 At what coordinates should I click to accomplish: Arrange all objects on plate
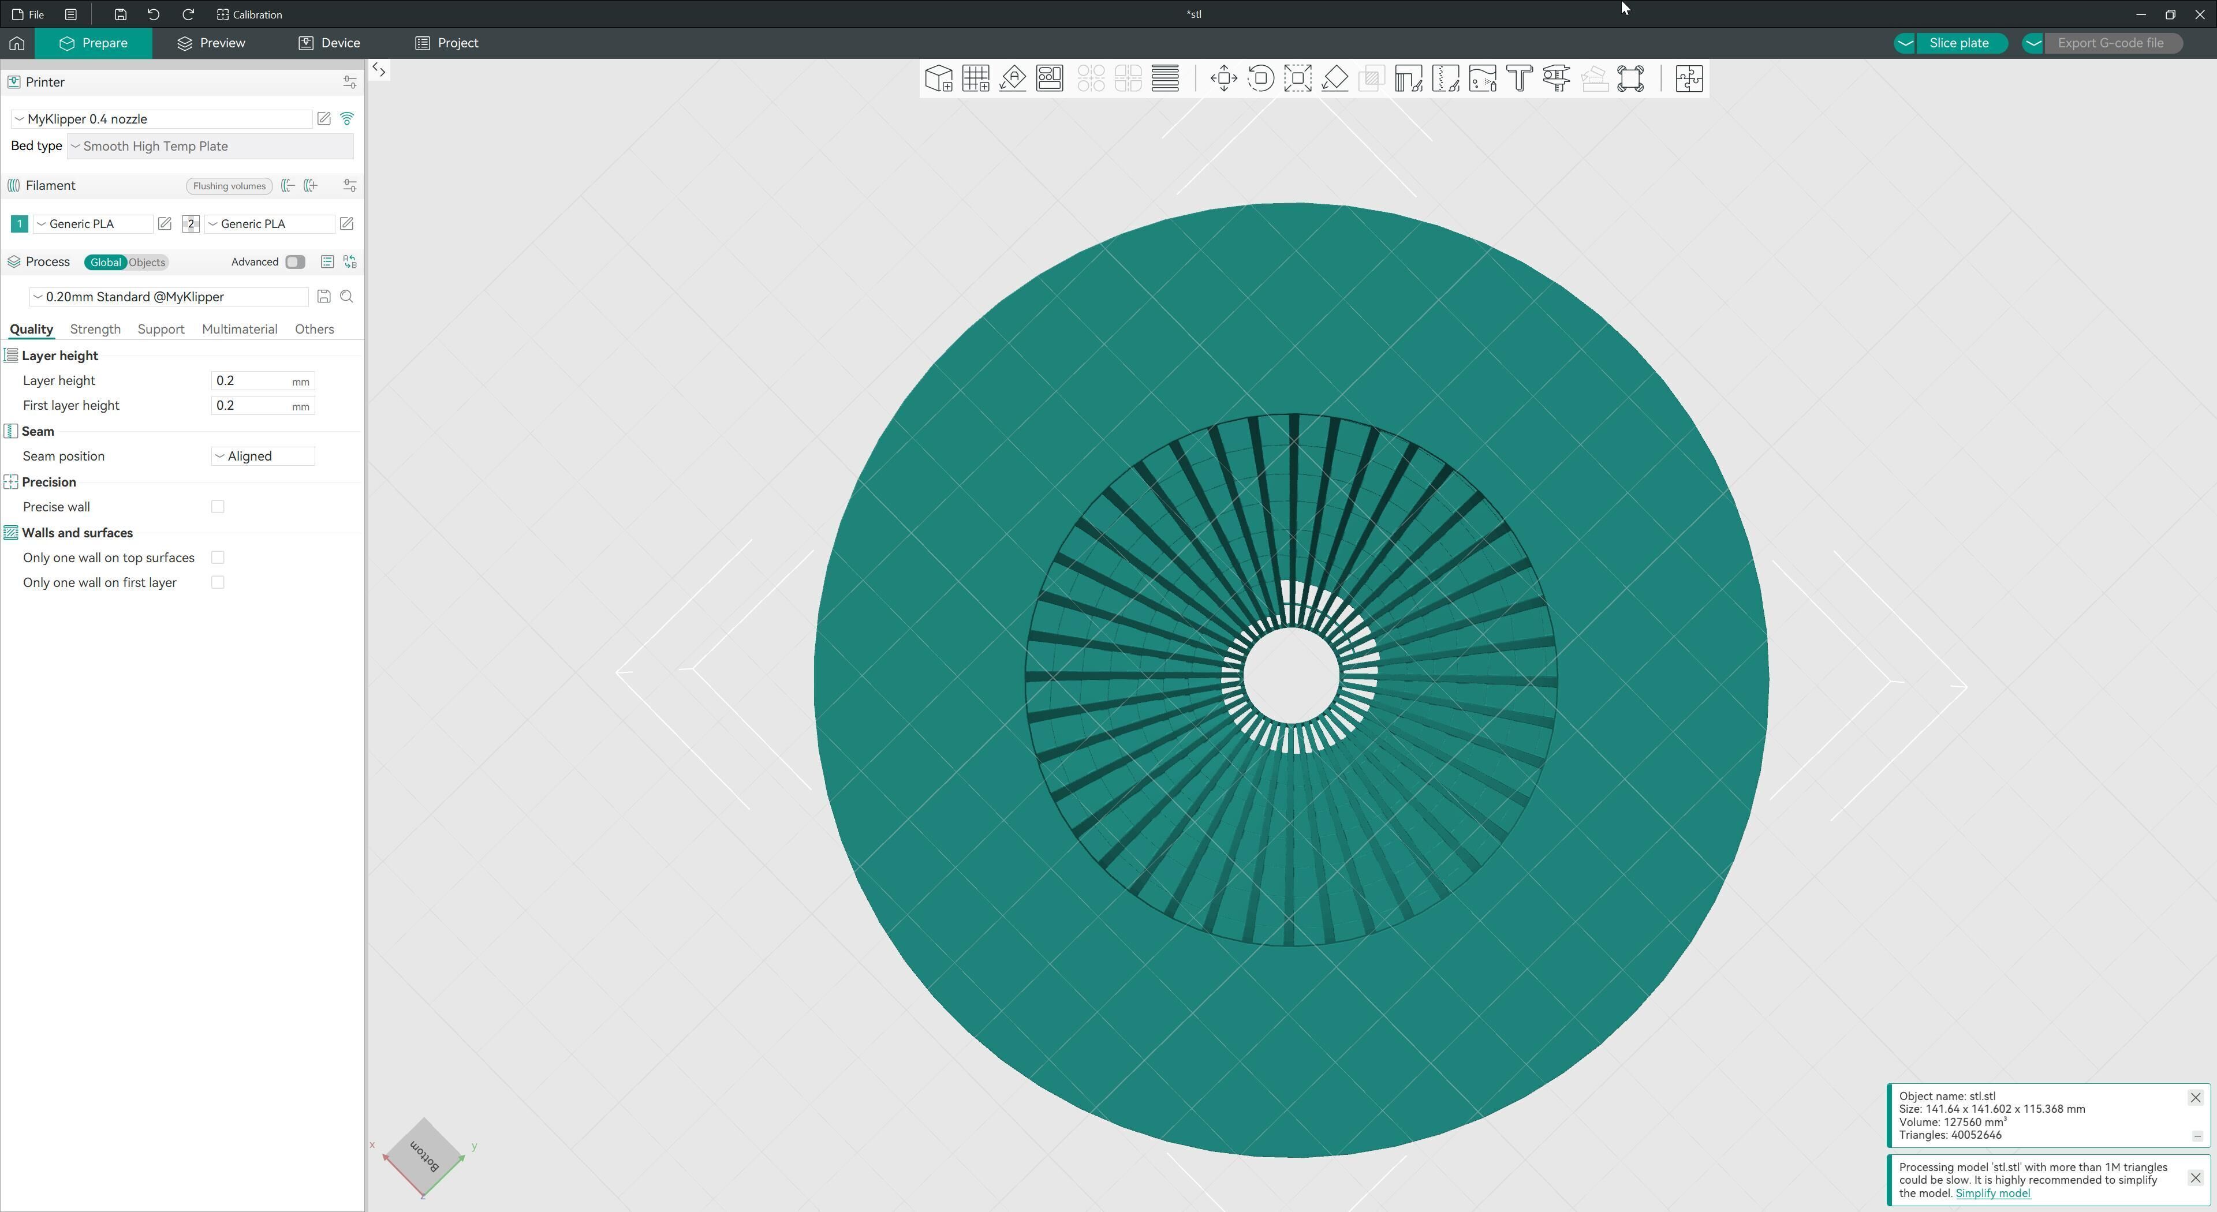point(1049,78)
